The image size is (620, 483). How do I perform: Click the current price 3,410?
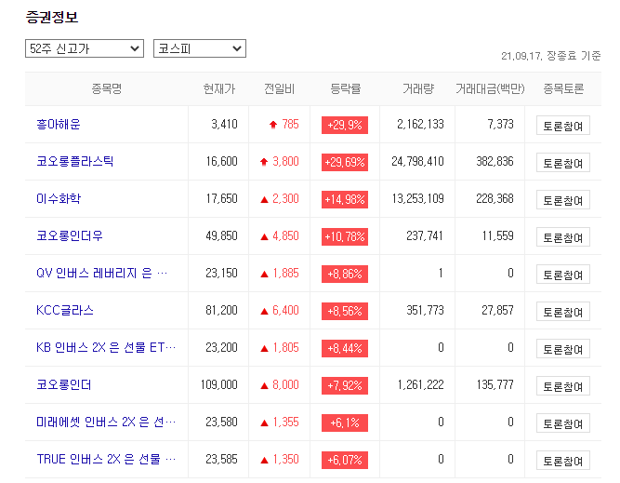tap(224, 125)
